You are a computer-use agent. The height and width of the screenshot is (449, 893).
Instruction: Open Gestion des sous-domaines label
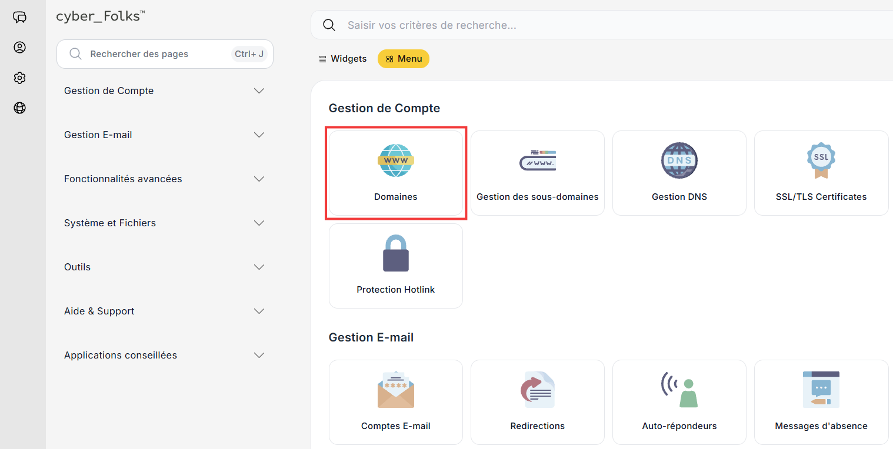coord(538,197)
